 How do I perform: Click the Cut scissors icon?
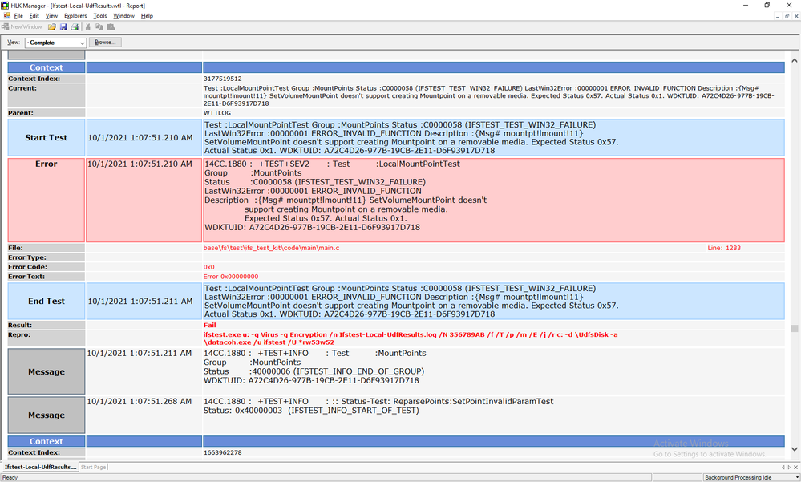88,27
